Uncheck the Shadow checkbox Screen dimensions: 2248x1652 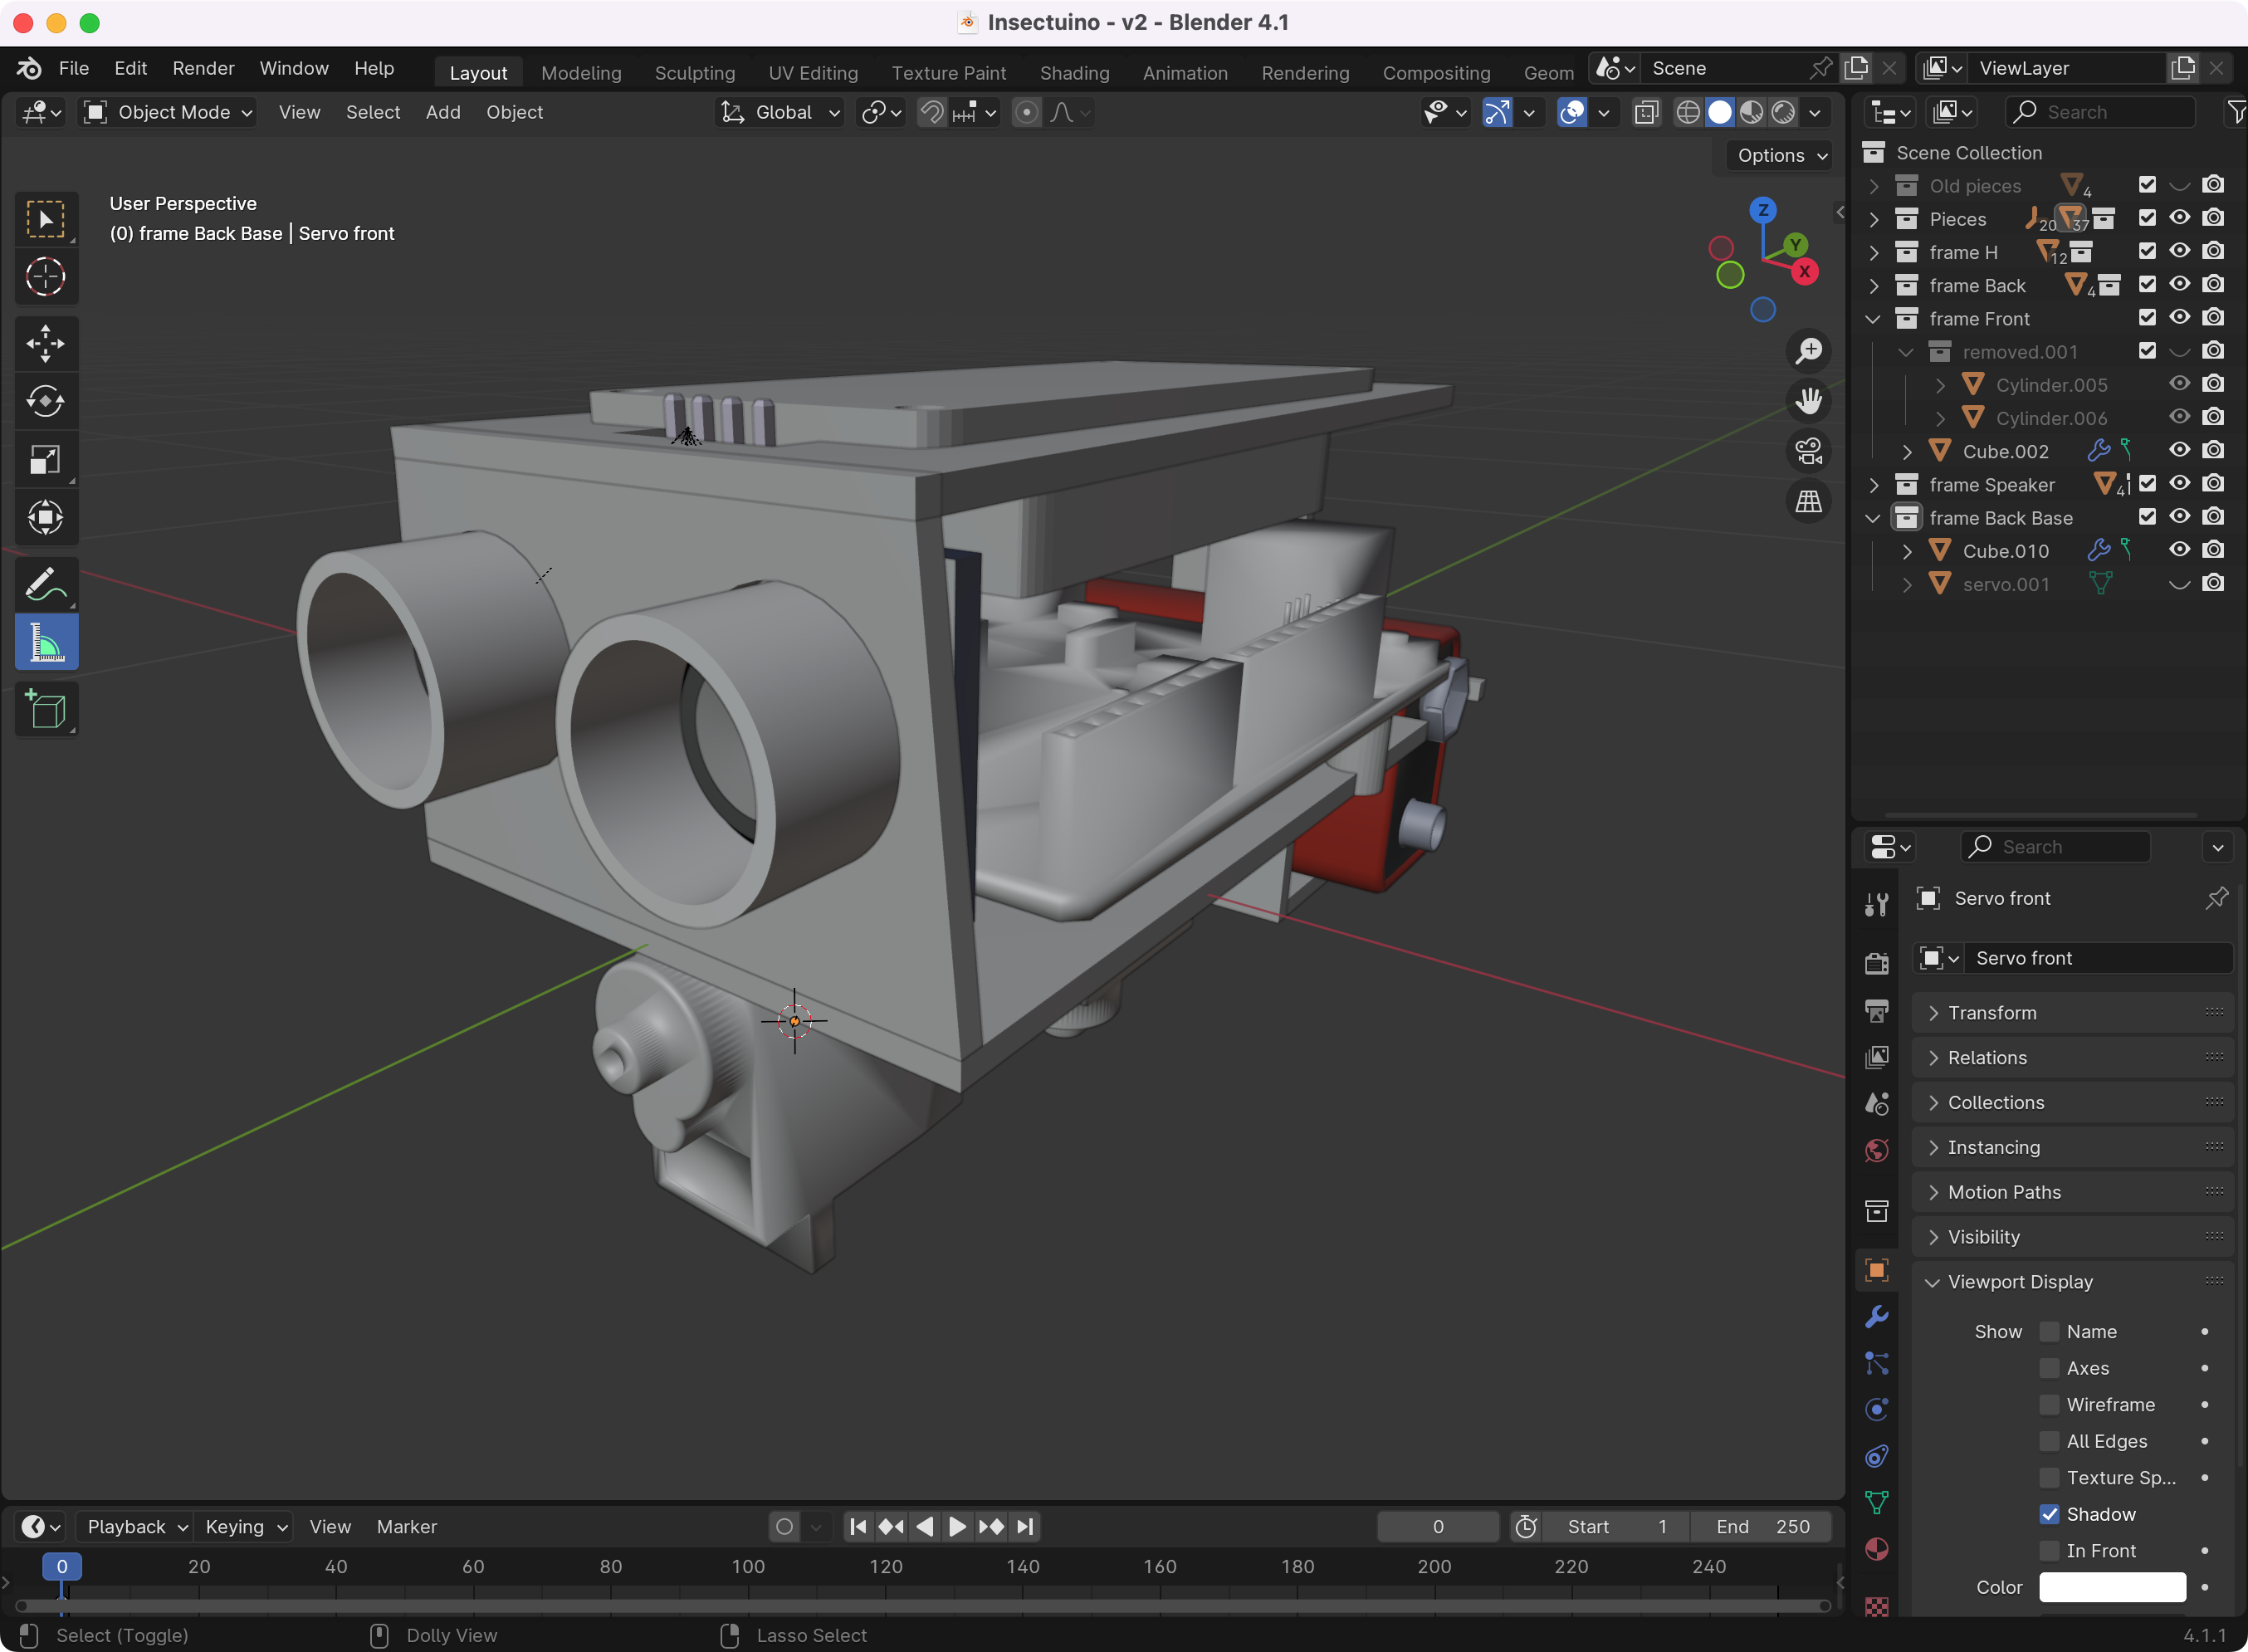[2049, 1513]
